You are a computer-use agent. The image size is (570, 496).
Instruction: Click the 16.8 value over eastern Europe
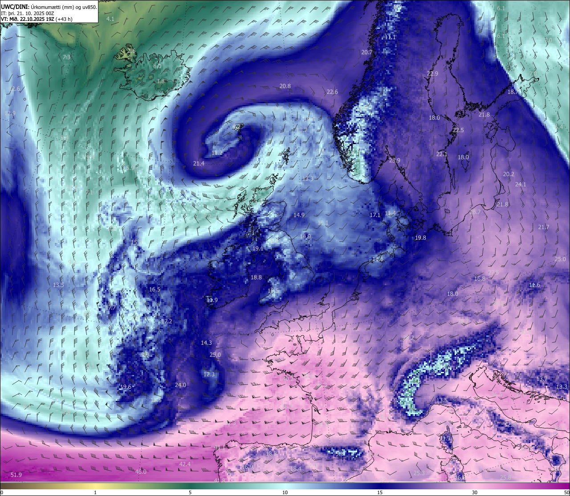[x=480, y=279]
